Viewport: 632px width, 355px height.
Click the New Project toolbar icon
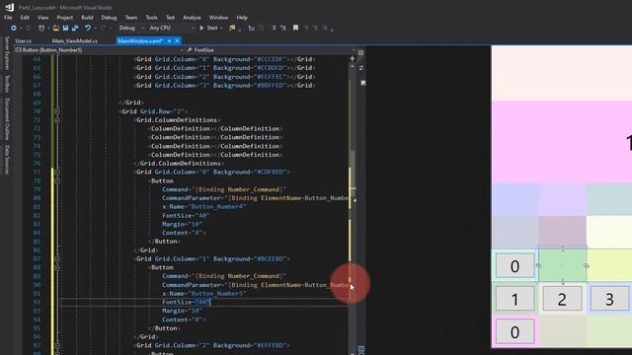tap(41, 28)
